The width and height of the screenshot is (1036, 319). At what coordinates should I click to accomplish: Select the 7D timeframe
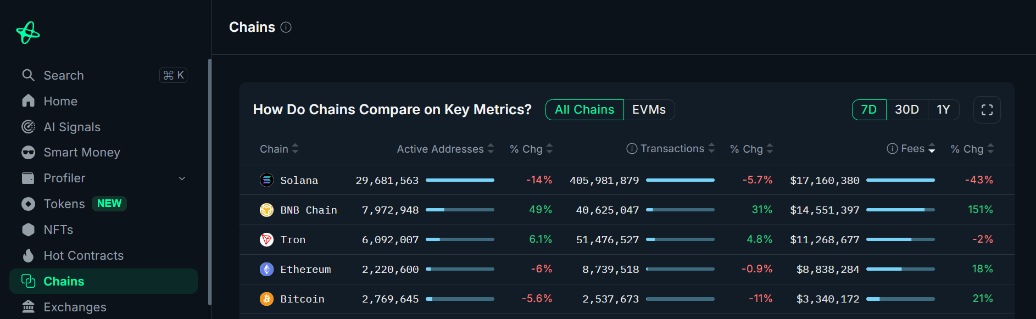click(x=869, y=110)
